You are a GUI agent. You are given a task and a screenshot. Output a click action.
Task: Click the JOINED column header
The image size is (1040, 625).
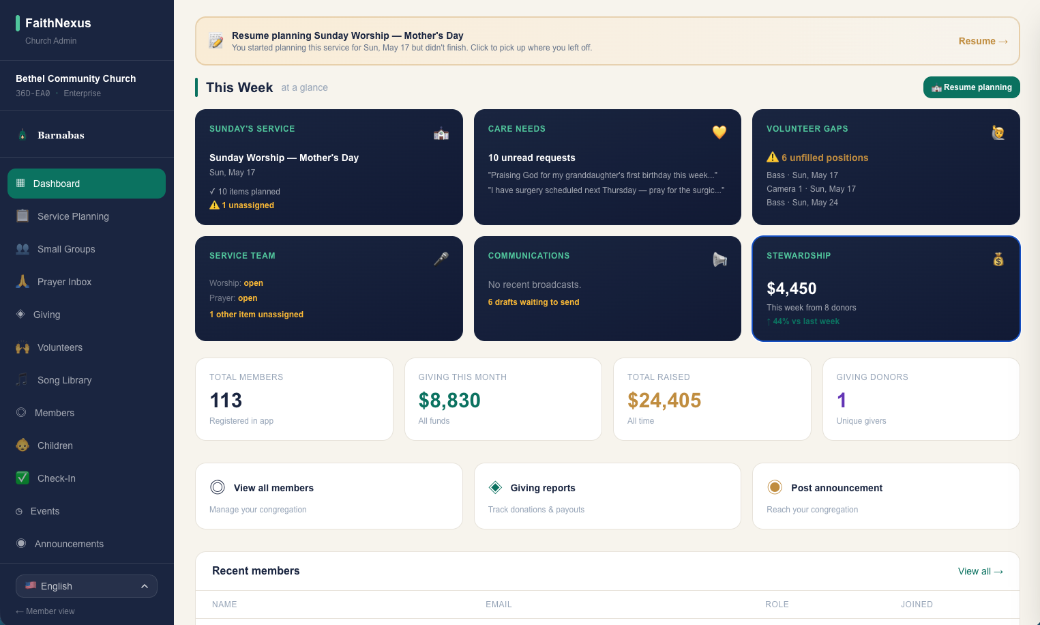917,605
